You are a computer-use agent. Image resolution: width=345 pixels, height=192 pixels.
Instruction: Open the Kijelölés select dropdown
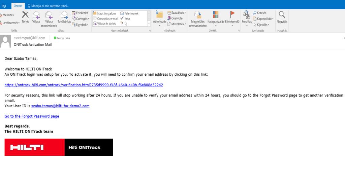[261, 25]
